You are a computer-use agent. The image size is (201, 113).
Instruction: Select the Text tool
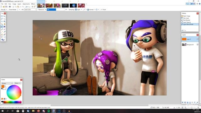click(x=2, y=37)
